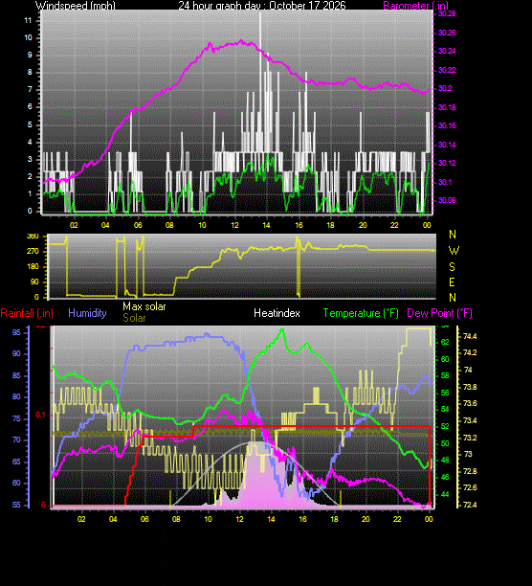Click the "30.14" barometer axis value

447,145
